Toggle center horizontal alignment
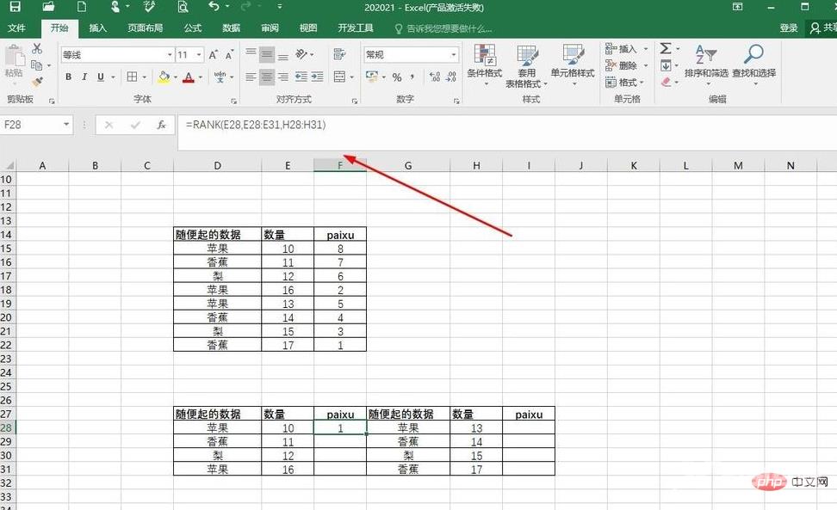 click(x=267, y=77)
